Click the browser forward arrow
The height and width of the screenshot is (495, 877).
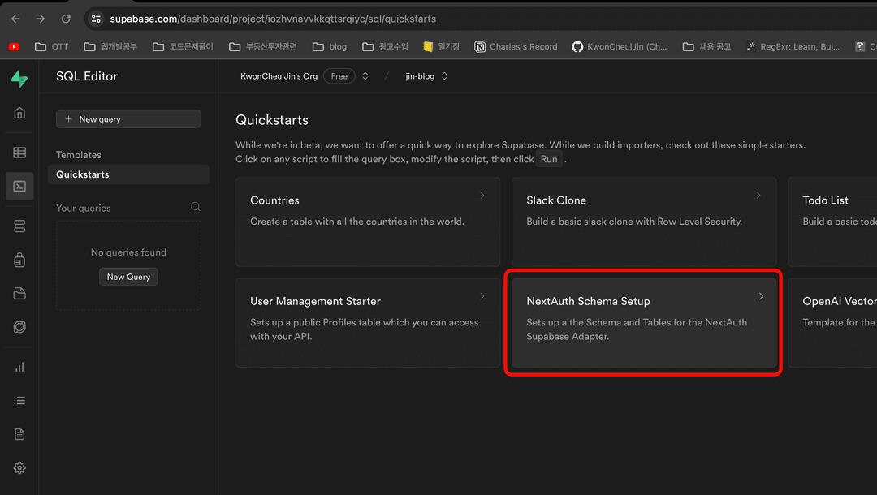click(x=41, y=19)
